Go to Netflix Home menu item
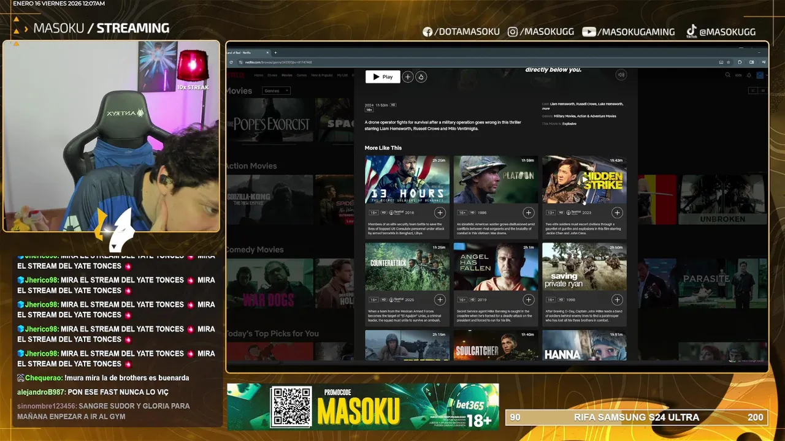The width and height of the screenshot is (785, 441). [259, 75]
